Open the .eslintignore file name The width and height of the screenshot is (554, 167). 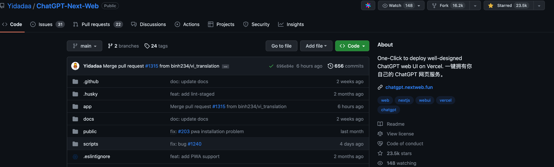click(x=97, y=156)
